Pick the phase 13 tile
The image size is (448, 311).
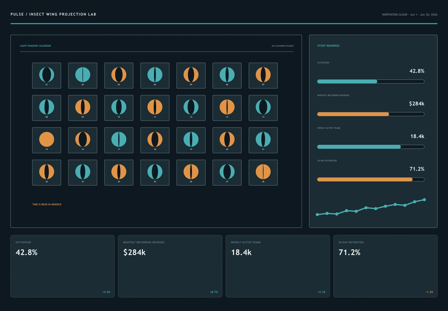pyautogui.click(x=227, y=108)
